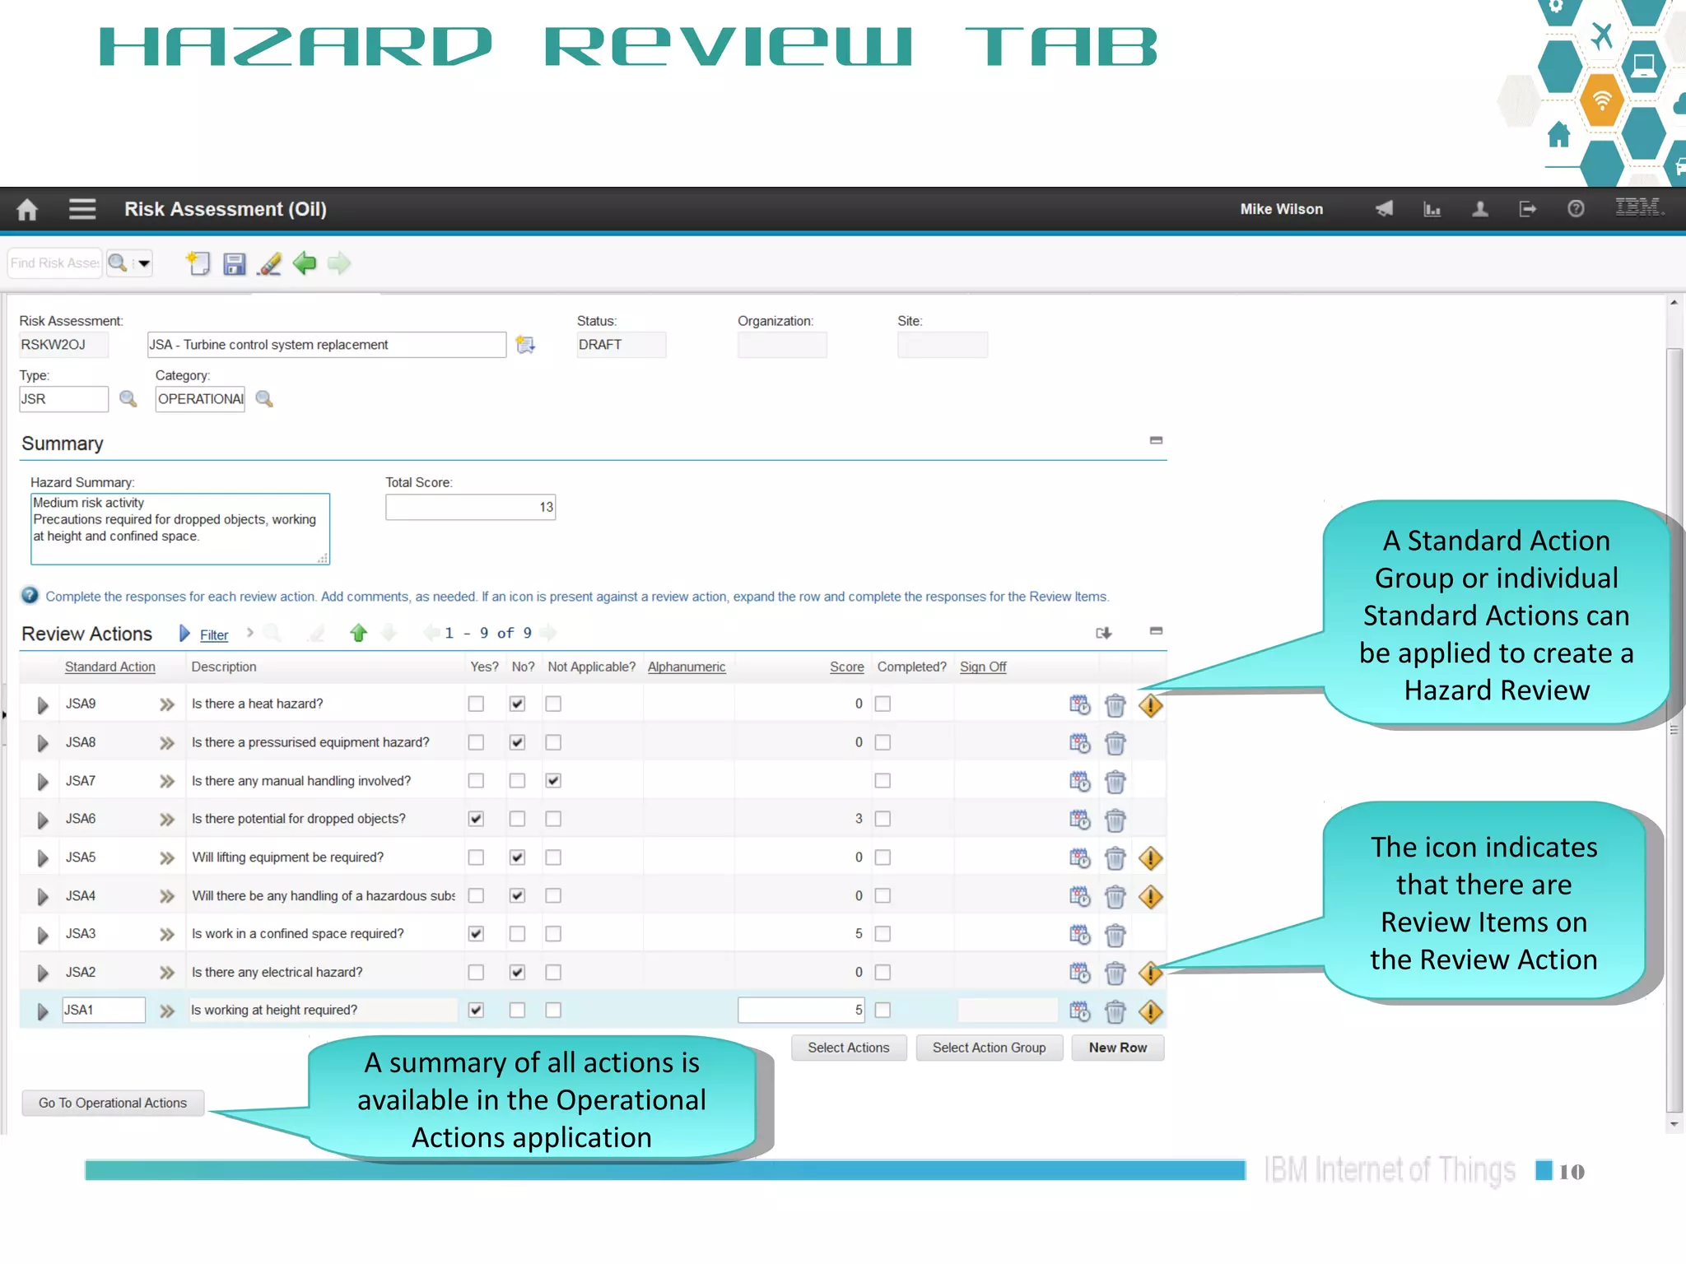Expand the JSA8 review action row
The image size is (1686, 1264).
pyautogui.click(x=43, y=743)
